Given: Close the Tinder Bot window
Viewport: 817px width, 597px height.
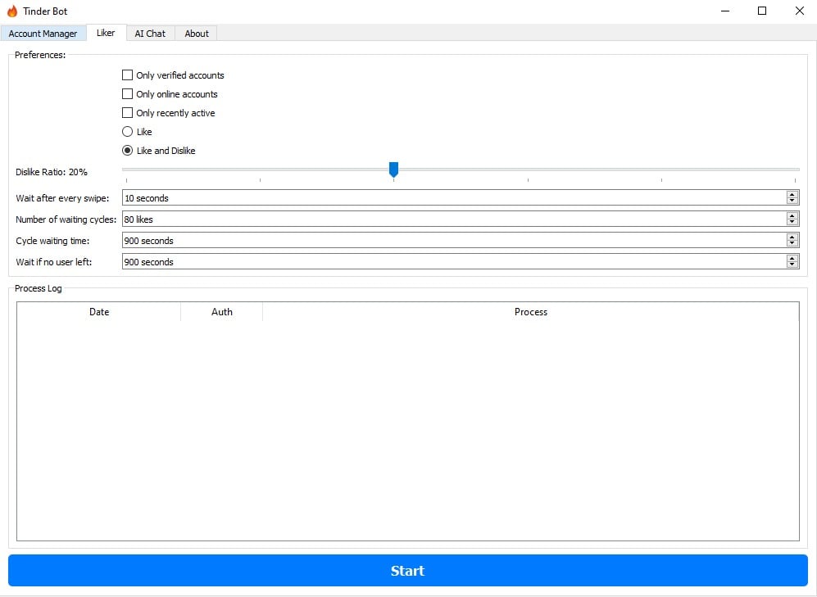Looking at the screenshot, I should [799, 11].
